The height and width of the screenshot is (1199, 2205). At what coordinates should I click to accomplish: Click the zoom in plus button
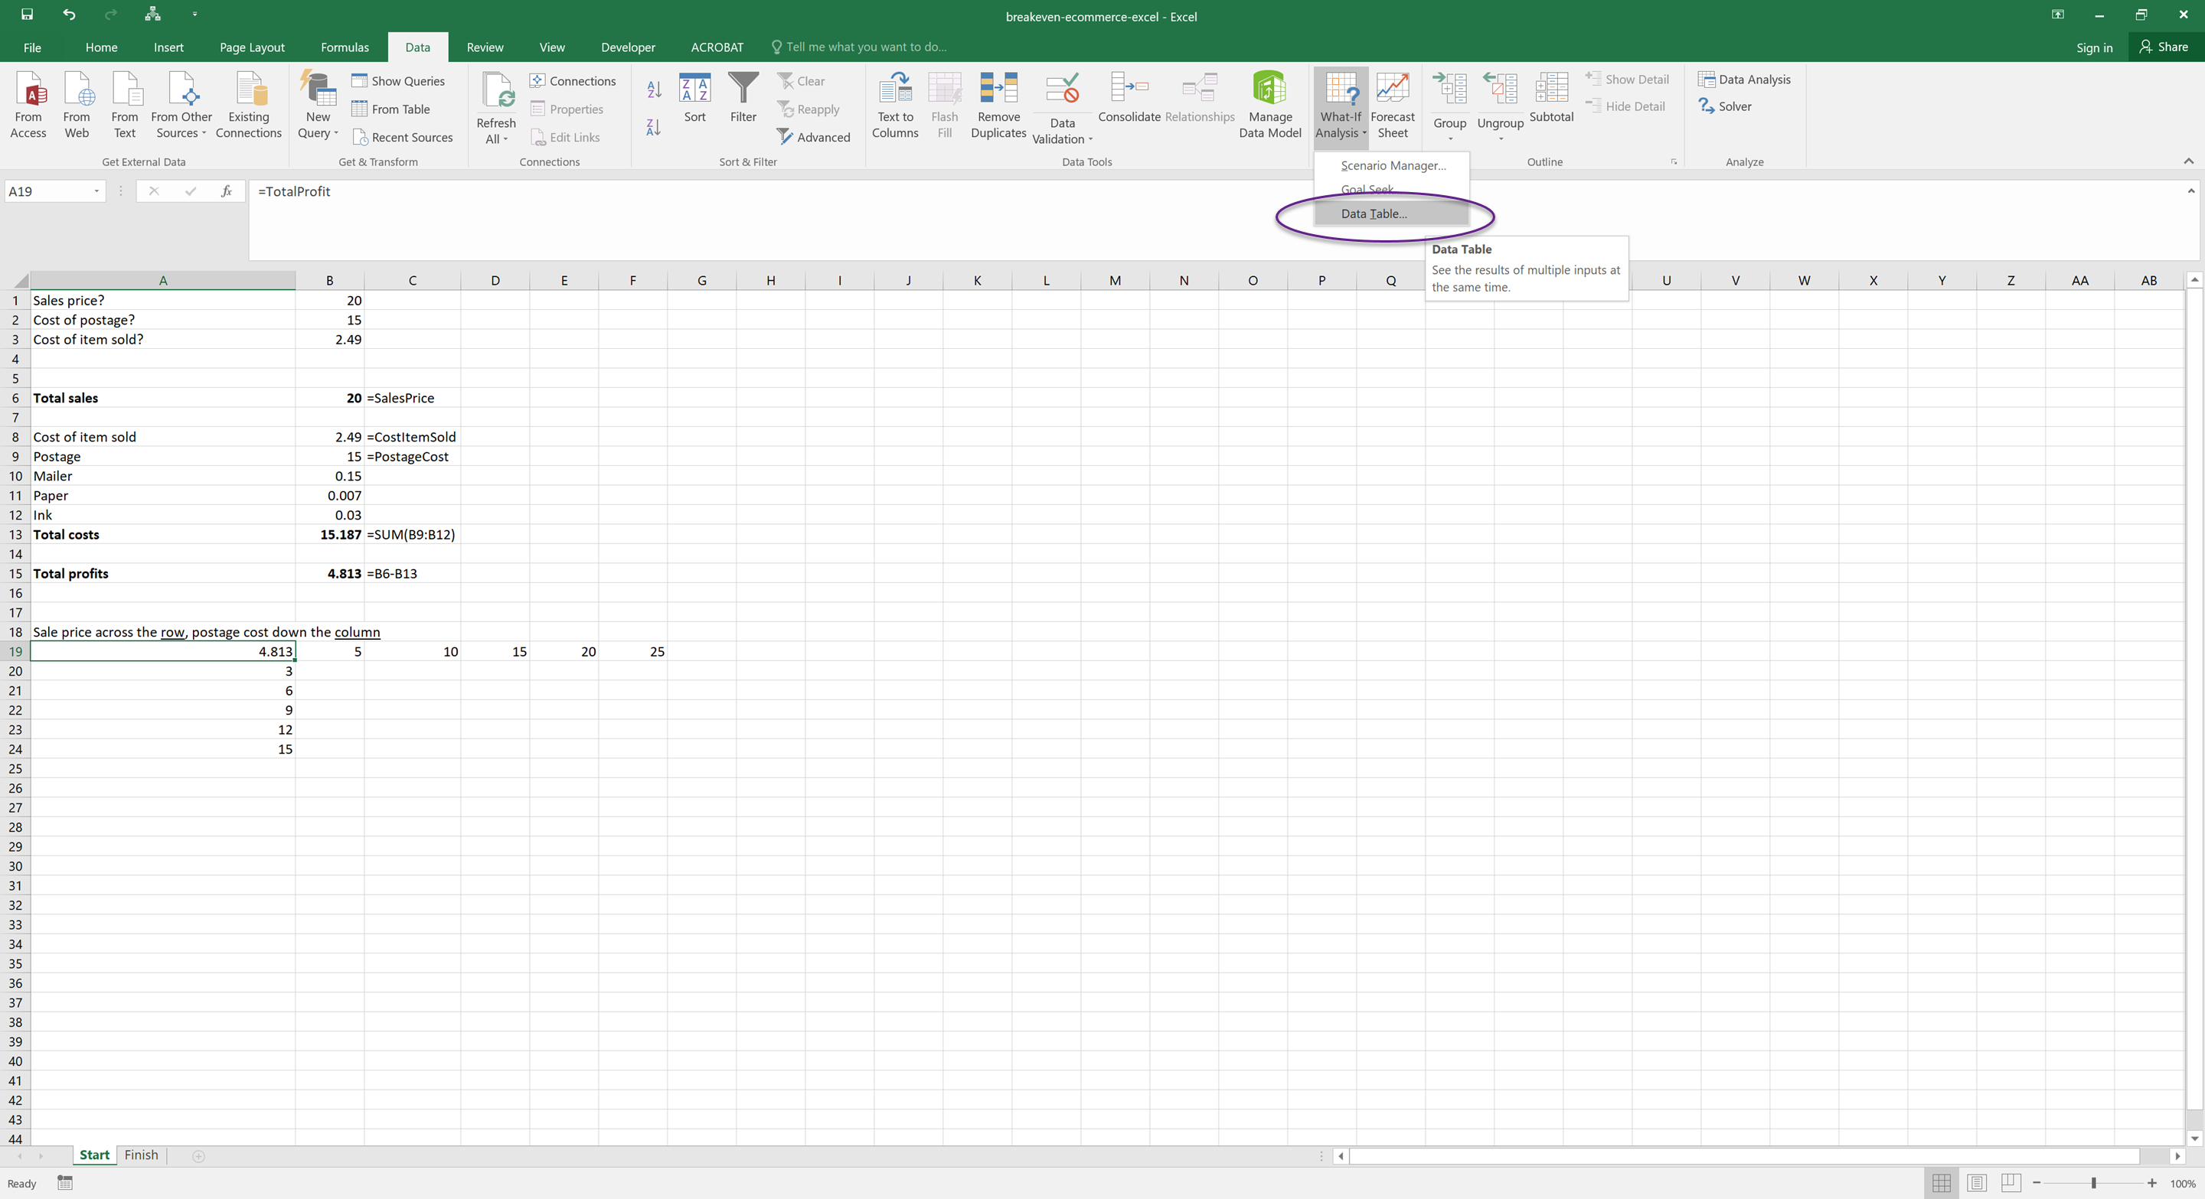[2151, 1183]
